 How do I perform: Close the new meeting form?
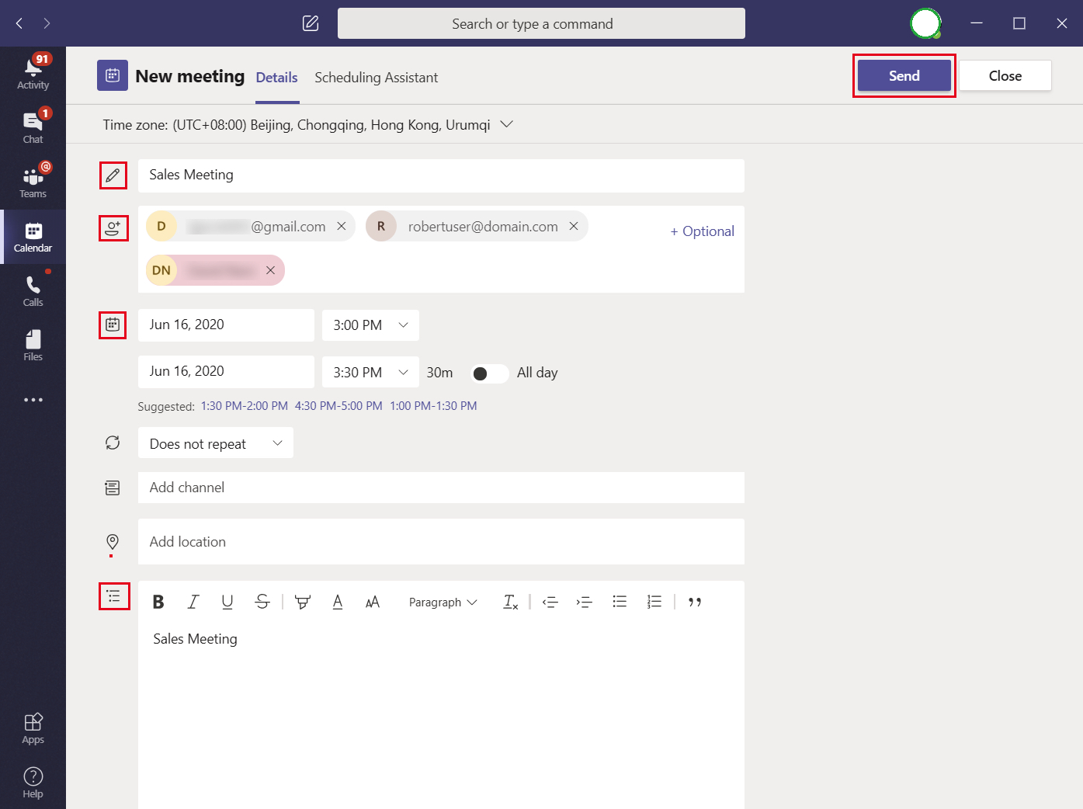point(1005,75)
